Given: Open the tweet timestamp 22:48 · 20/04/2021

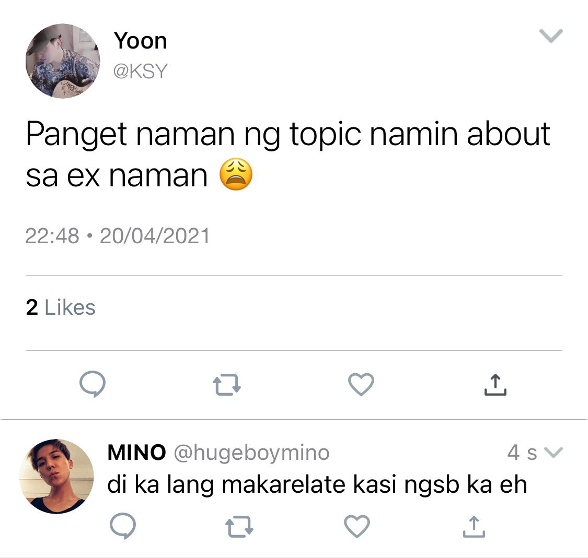Looking at the screenshot, I should [x=118, y=236].
